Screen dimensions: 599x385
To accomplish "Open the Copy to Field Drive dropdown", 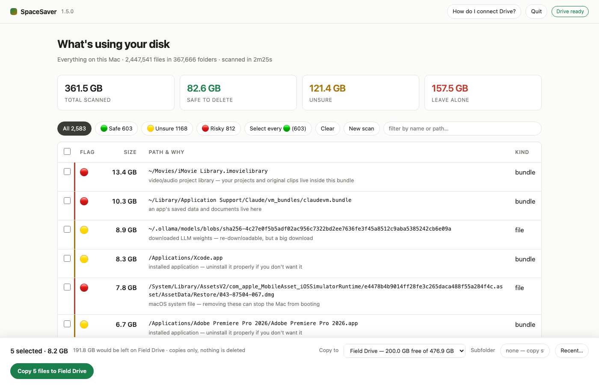I will pos(404,351).
